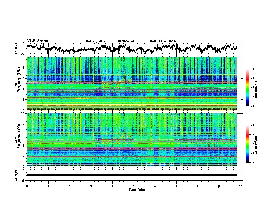Select the date 'Dec. 21, 2017' label
Image resolution: width=271 pixels, height=209 pixels.
(95, 41)
